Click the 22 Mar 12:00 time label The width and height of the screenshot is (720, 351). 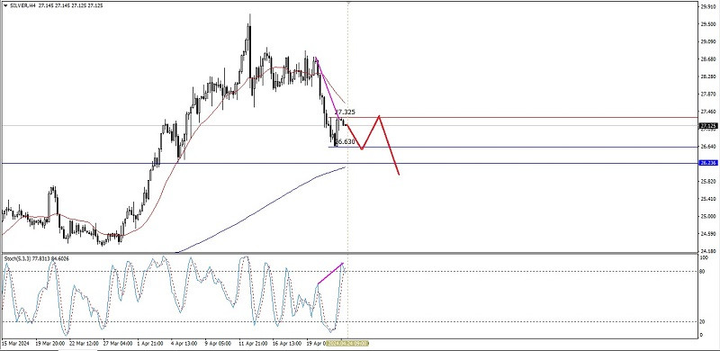tap(83, 343)
